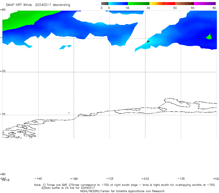
Task: Click the latitude label '-70'
Action: (x=3, y=71)
